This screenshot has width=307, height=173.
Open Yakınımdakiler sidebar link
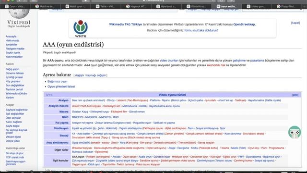(x=14, y=57)
